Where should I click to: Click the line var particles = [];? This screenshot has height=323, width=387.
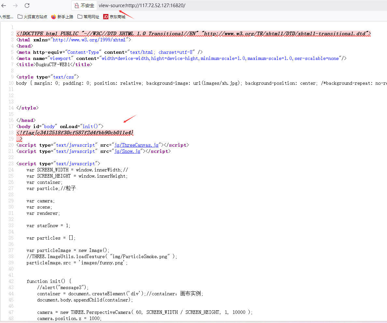click(x=51, y=238)
